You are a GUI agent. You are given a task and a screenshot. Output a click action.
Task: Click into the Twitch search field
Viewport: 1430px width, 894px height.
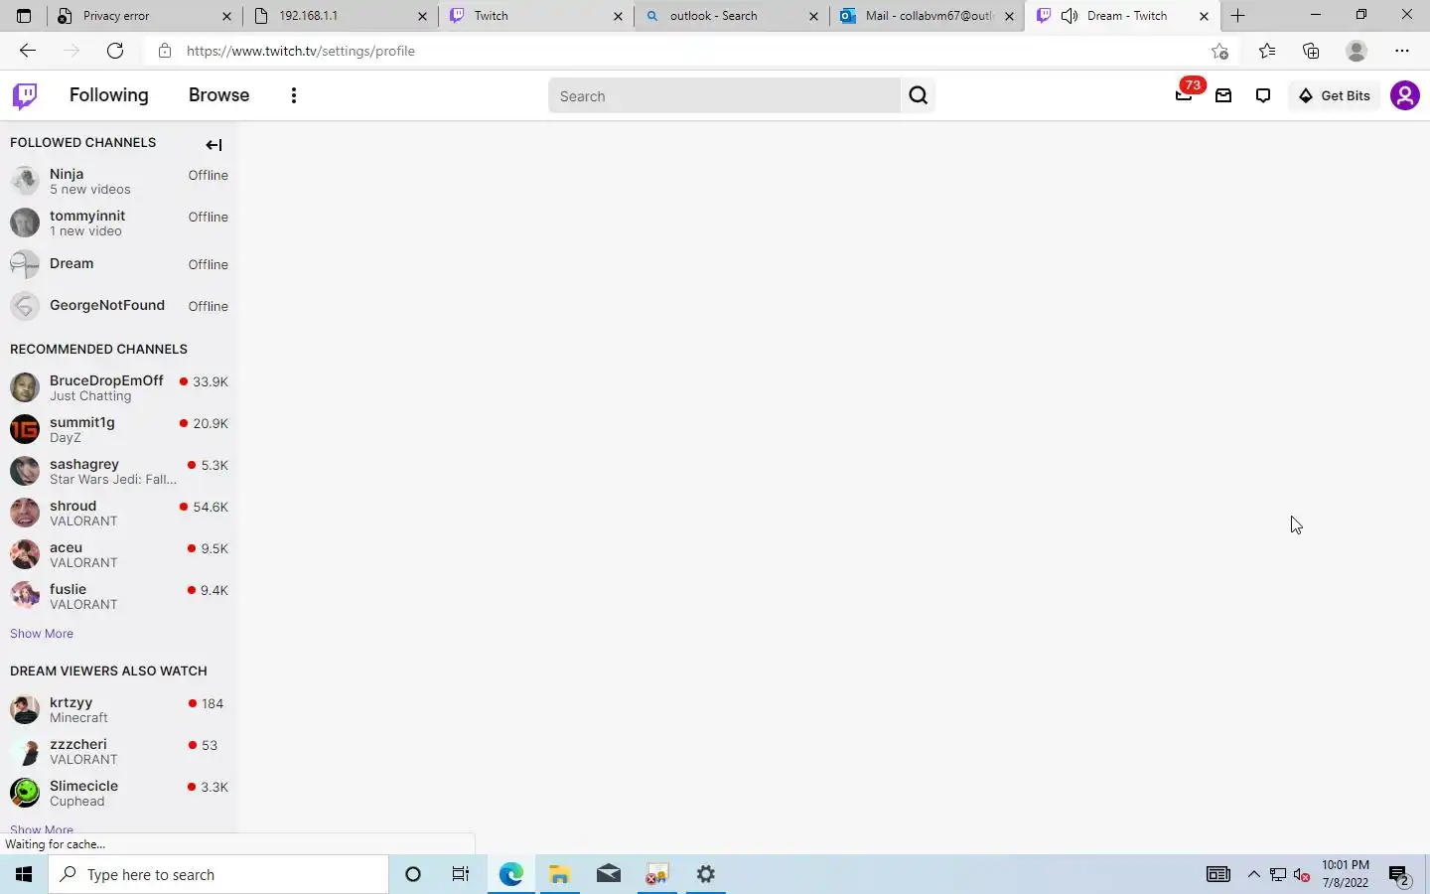[724, 95]
